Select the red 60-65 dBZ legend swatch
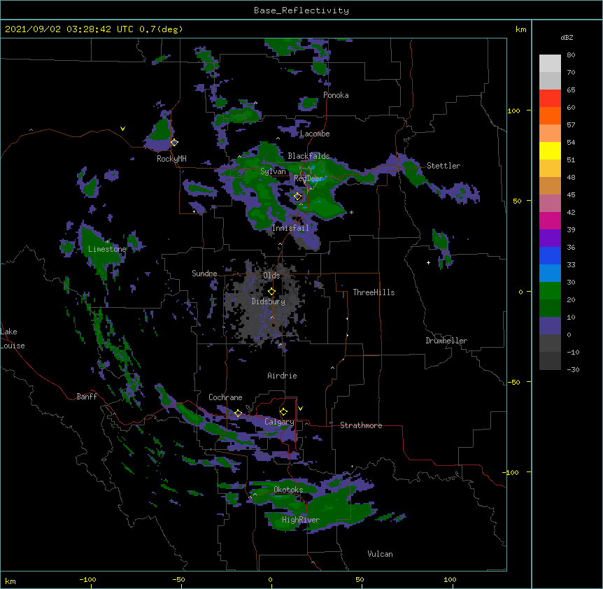Screen dimensions: 603x589 (550, 98)
